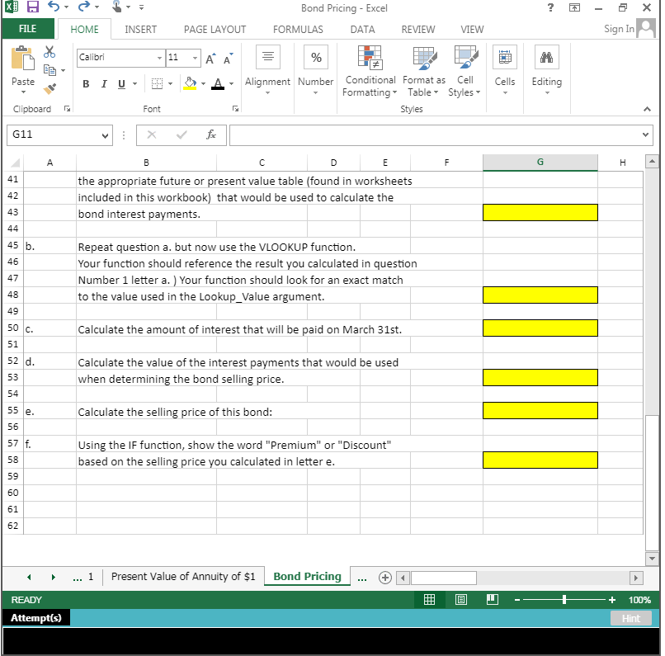Open the Font Color dropdown arrow
The width and height of the screenshot is (665, 656).
[x=230, y=84]
